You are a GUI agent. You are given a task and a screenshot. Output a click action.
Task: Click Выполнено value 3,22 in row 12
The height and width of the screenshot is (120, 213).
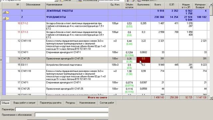click(143, 41)
